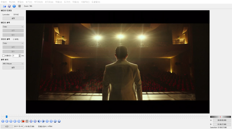Click the video decoder 설정 button
232x129 pixels.
[x=13, y=18]
